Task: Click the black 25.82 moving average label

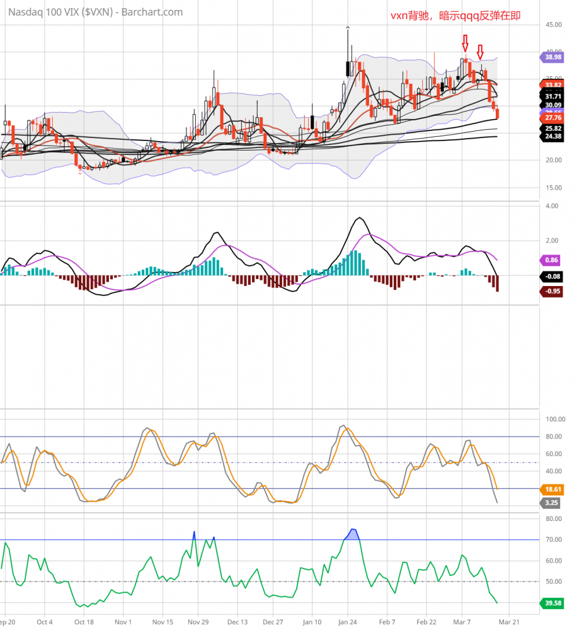Action: [x=552, y=128]
